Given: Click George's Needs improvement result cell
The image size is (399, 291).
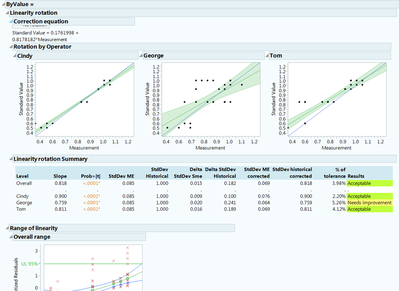Looking at the screenshot, I should (x=369, y=203).
